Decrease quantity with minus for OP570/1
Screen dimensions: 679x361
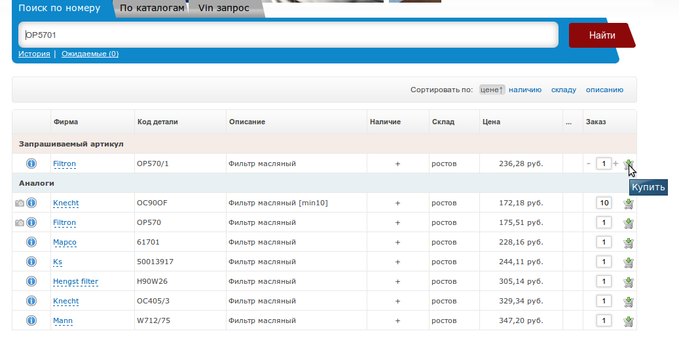point(589,163)
